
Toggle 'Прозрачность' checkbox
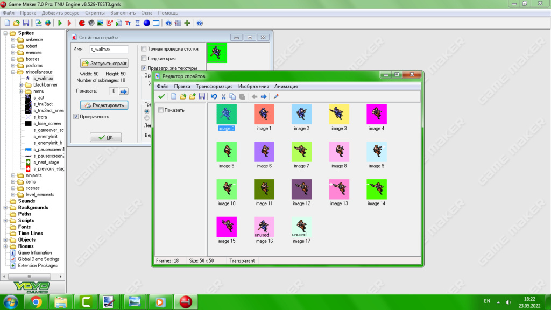point(76,116)
